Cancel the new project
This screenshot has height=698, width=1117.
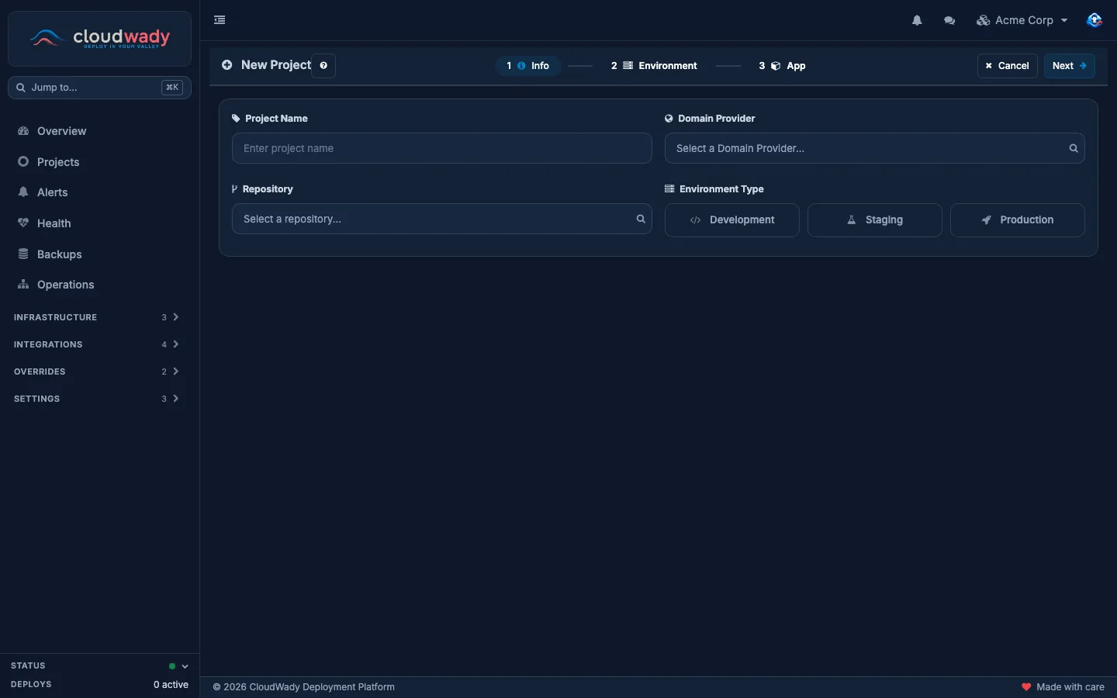point(1007,66)
